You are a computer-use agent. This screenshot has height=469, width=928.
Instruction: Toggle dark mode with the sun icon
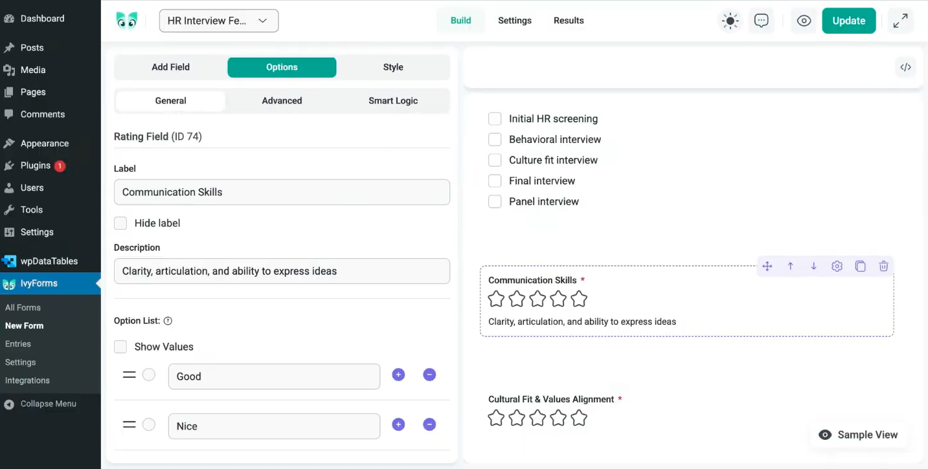pyautogui.click(x=730, y=21)
